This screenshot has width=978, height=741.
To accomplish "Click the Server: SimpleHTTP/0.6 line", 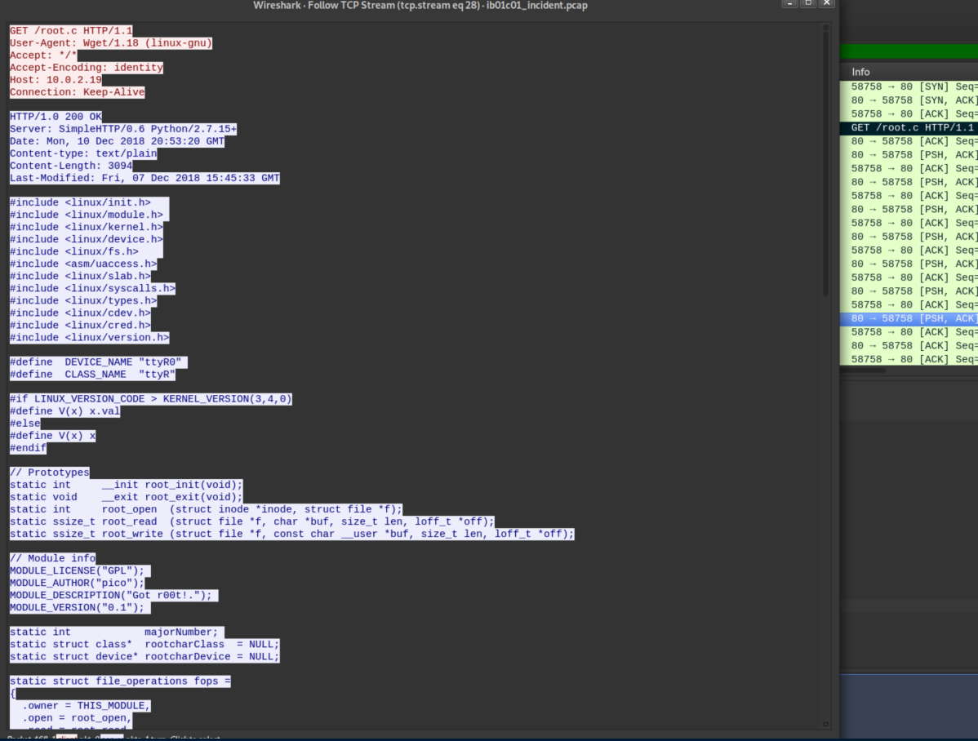I will click(x=123, y=129).
